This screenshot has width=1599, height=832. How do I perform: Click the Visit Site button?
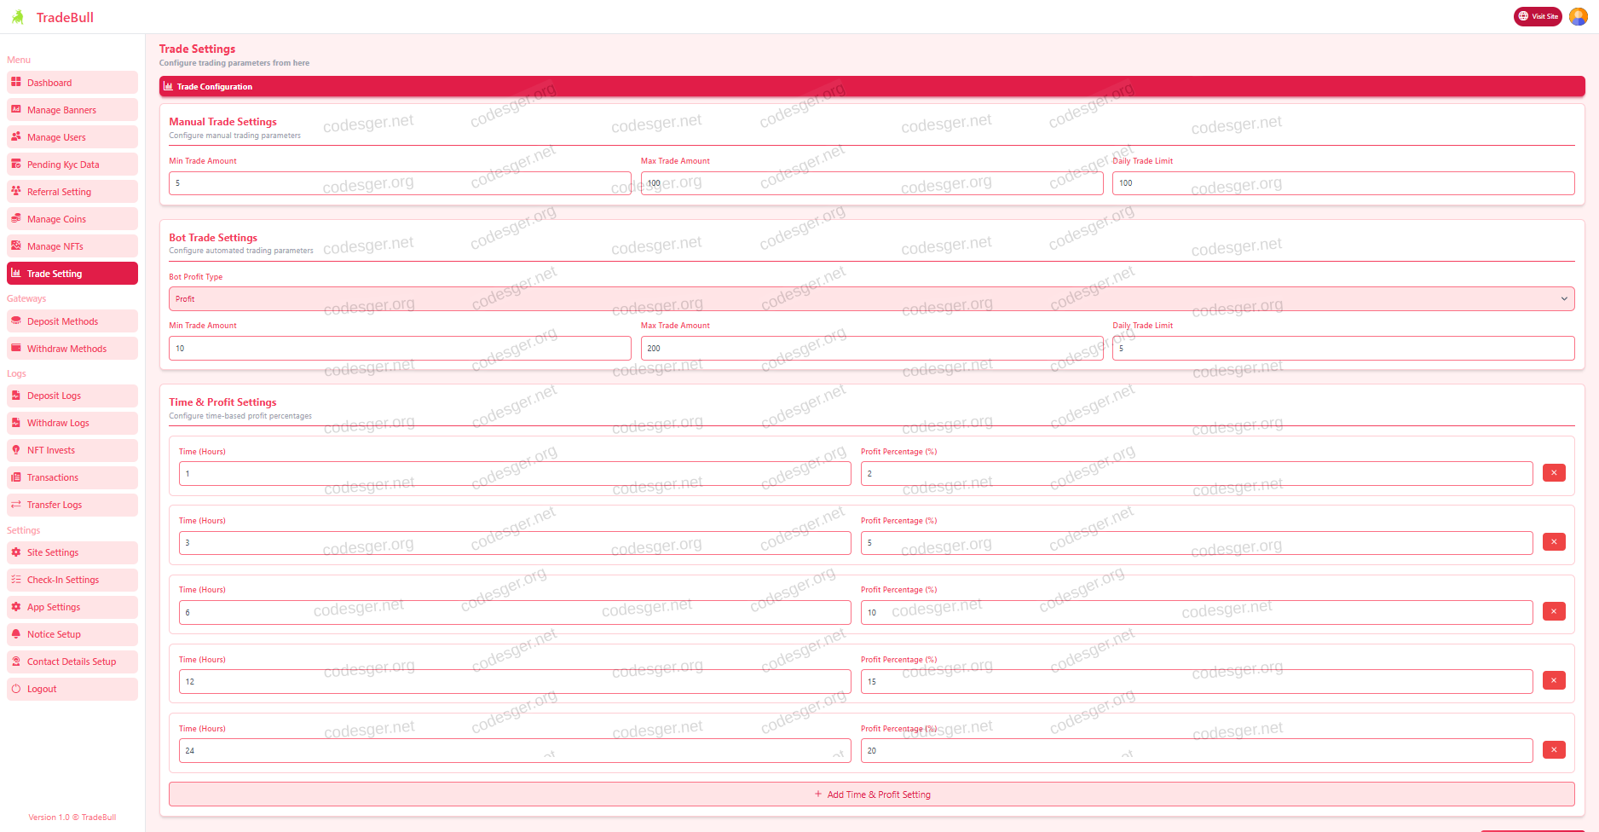[x=1537, y=16]
